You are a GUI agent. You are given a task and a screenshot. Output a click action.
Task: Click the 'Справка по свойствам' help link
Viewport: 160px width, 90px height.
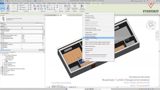pos(5,50)
